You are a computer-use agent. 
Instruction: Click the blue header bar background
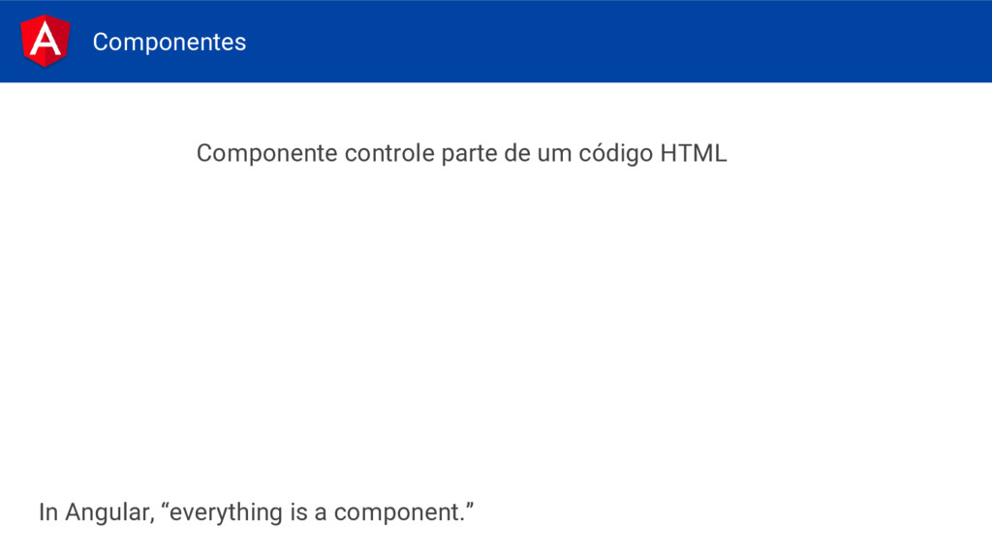(x=570, y=41)
